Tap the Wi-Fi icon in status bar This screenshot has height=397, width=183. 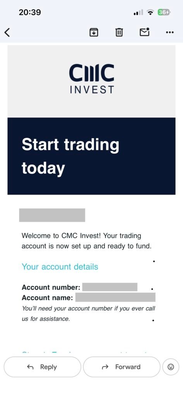point(151,12)
